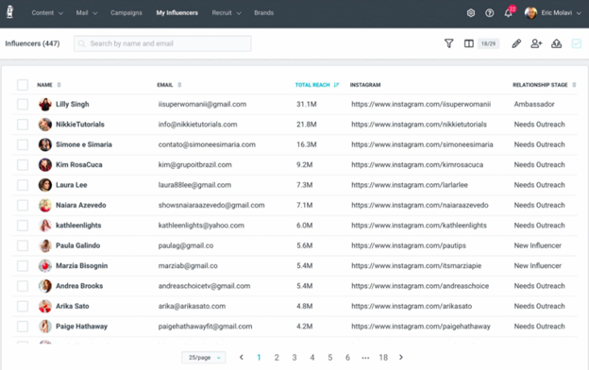Go to next page arrow
Image resolution: width=589 pixels, height=370 pixels.
tap(401, 357)
